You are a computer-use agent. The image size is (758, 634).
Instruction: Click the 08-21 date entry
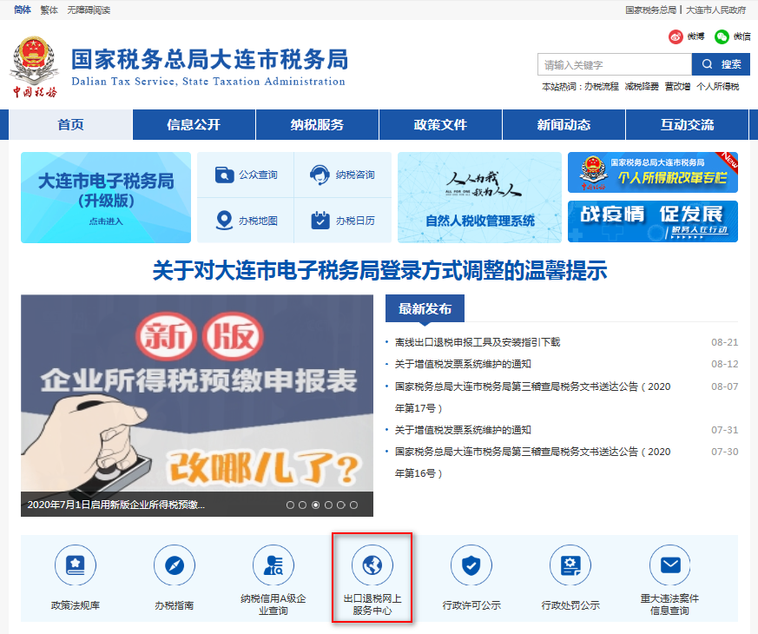point(725,342)
